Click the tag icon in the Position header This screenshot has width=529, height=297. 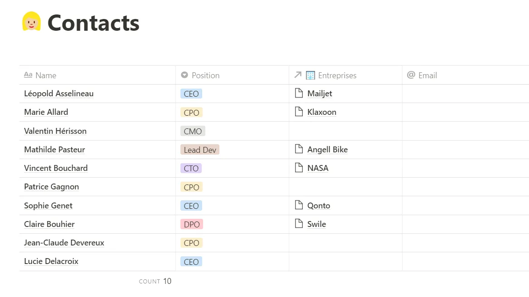pos(184,75)
